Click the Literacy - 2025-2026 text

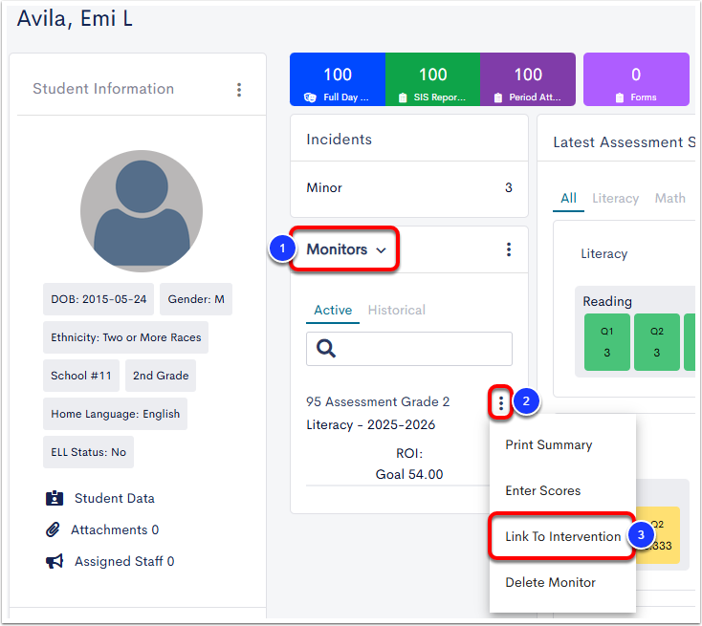tap(371, 424)
